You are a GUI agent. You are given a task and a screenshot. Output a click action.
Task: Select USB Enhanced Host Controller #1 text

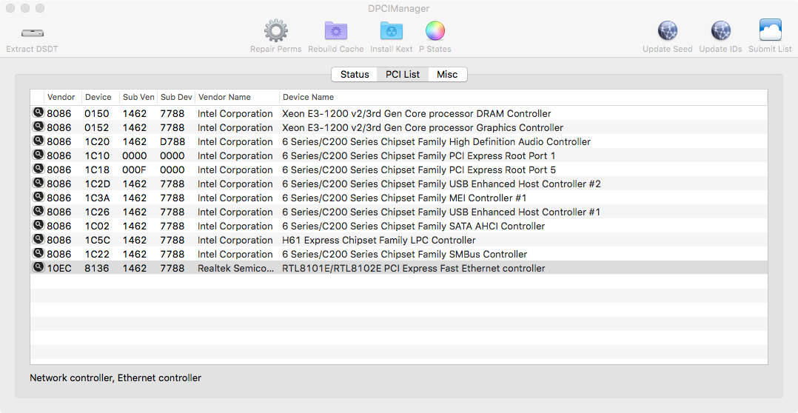pos(441,212)
